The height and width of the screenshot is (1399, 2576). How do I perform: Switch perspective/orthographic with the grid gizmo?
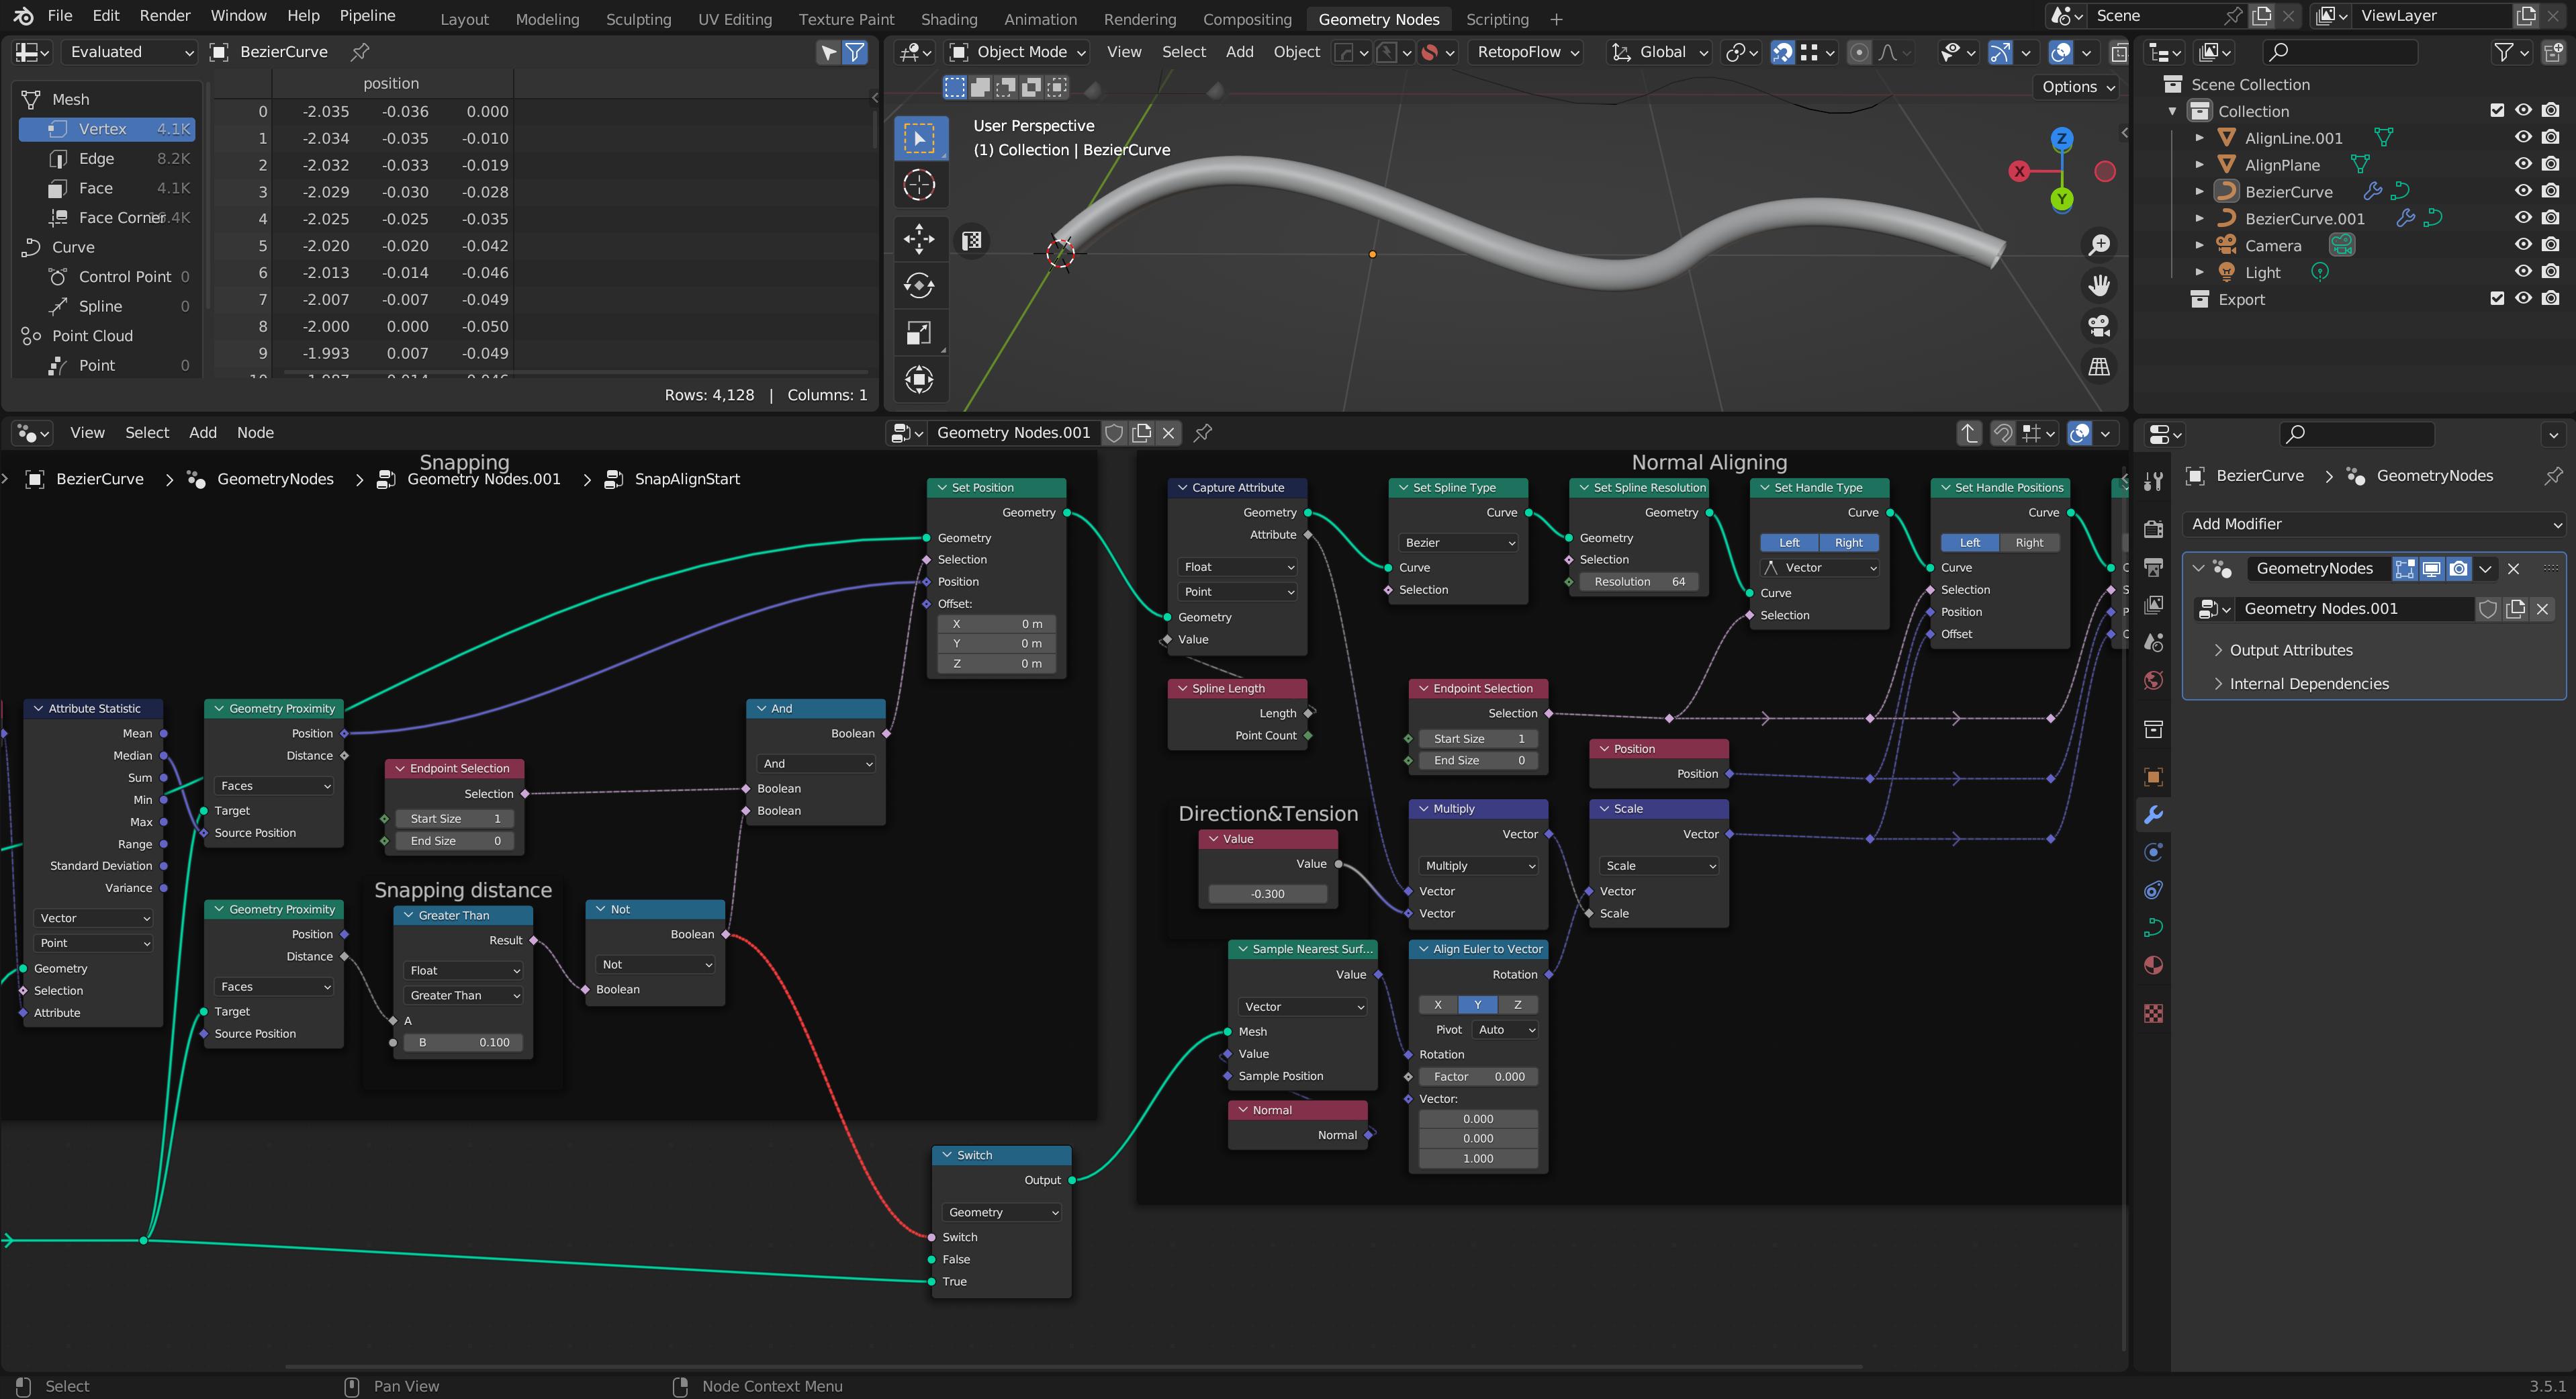pos(2099,367)
